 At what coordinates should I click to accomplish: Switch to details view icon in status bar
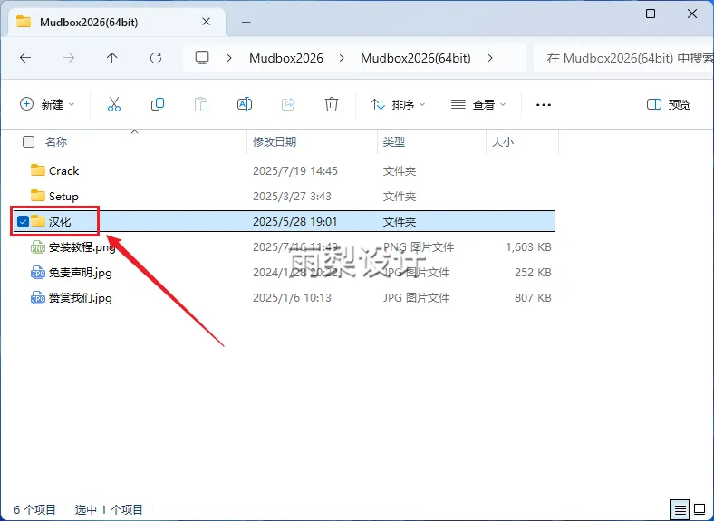click(x=680, y=509)
